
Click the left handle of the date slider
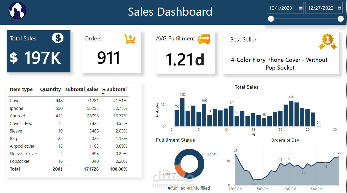pos(271,19)
